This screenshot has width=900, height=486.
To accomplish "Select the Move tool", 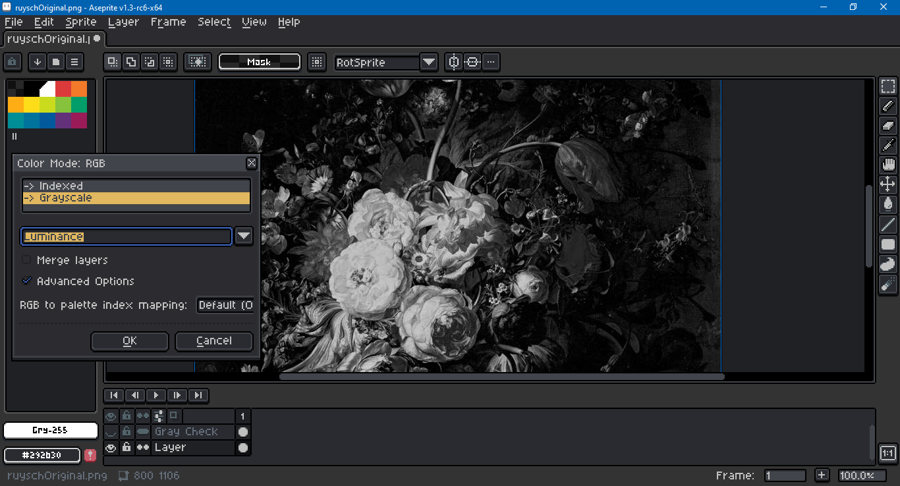I will (888, 185).
